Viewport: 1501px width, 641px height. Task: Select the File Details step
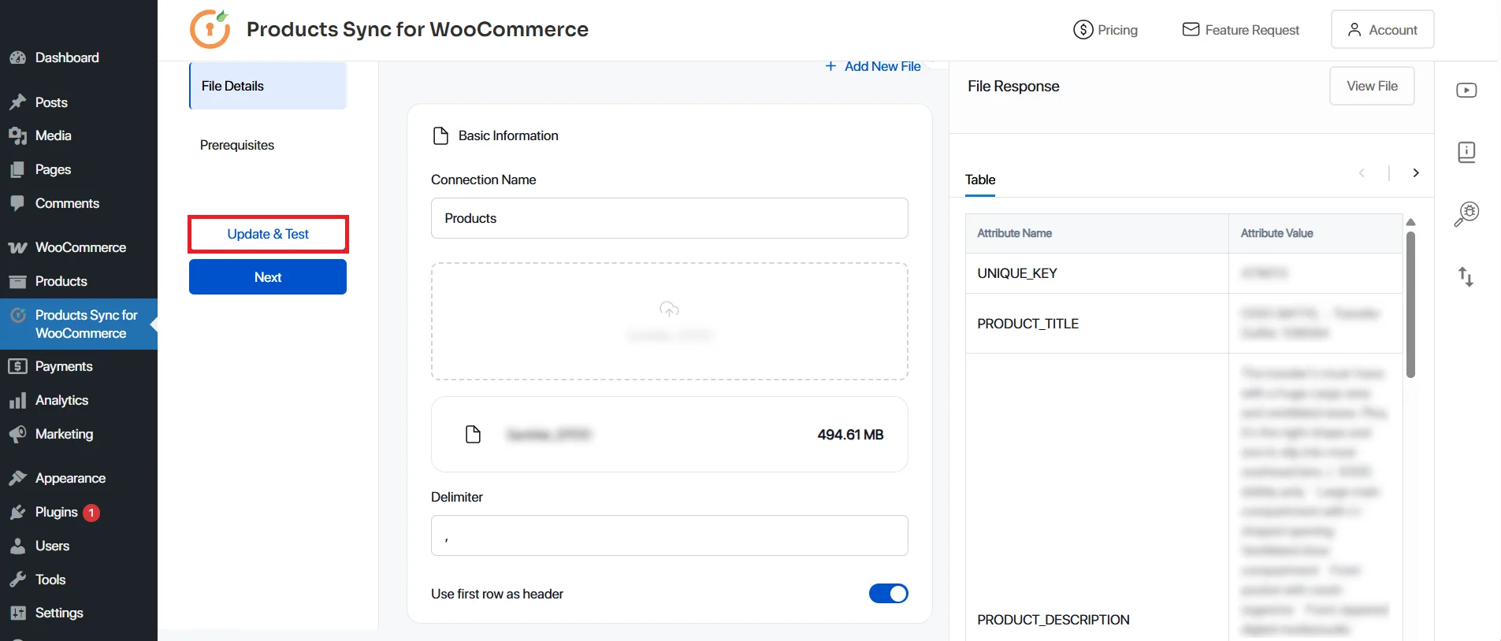point(268,86)
